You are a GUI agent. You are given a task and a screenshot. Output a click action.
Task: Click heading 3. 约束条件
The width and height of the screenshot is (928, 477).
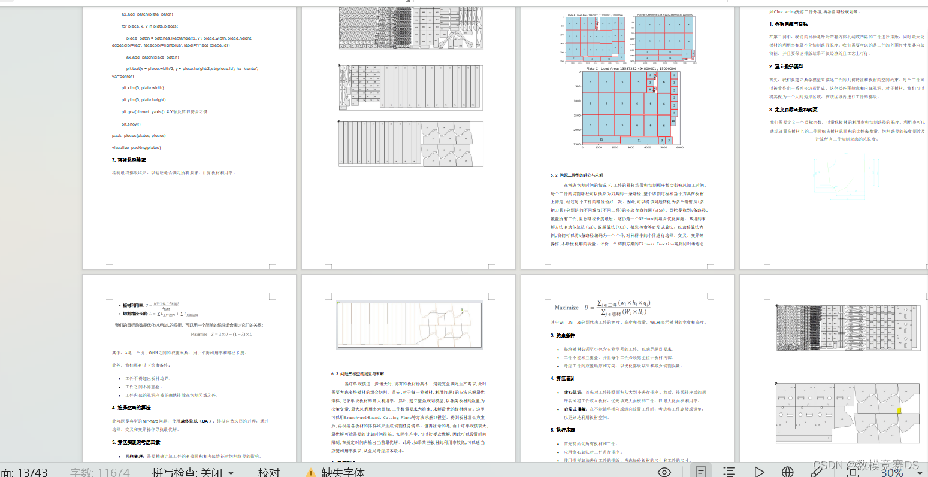[x=563, y=335]
